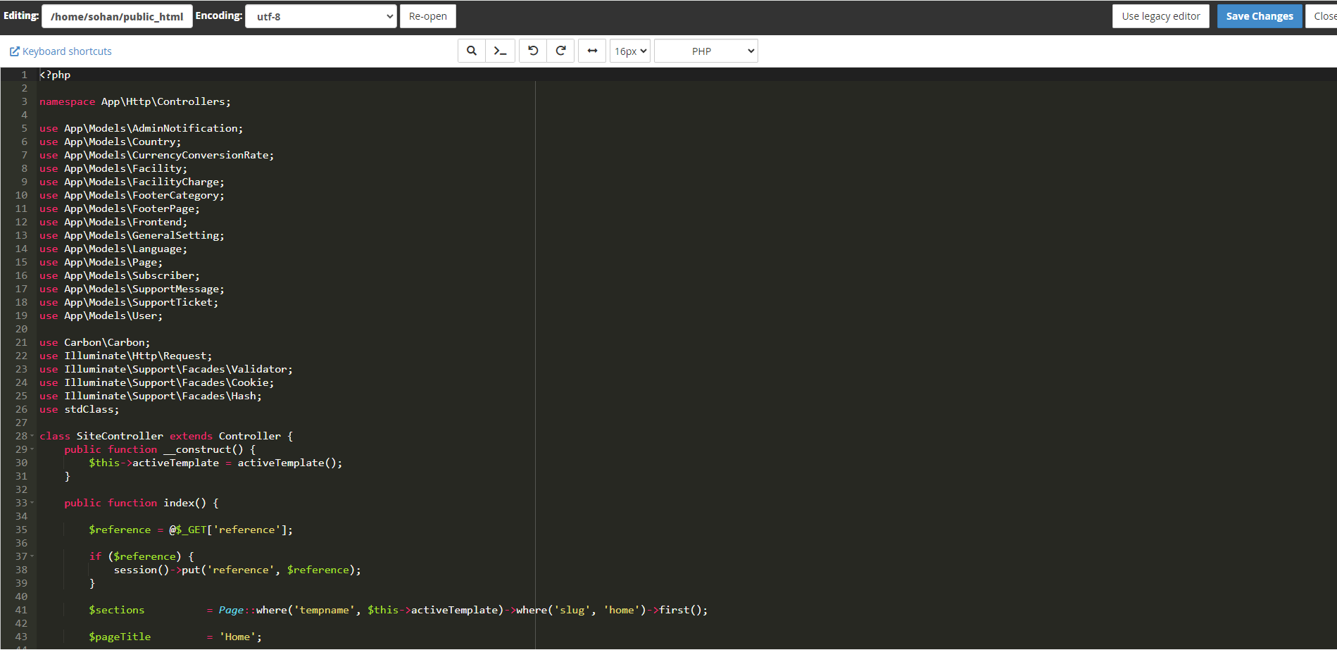Click the Re-open button
Screen dimensions: 1337x650
[428, 16]
